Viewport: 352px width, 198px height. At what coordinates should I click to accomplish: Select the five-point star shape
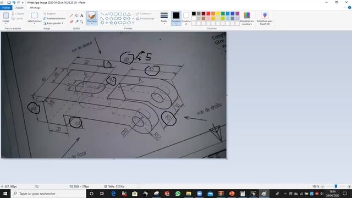pos(111,23)
